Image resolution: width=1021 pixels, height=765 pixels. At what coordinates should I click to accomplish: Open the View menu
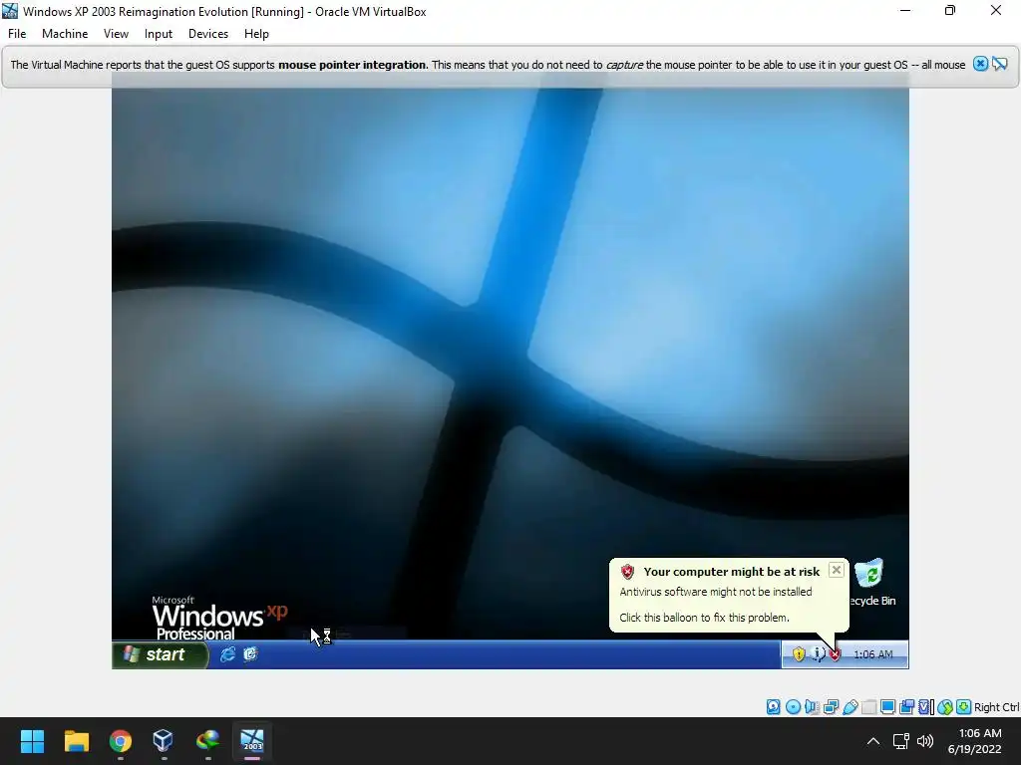[116, 34]
